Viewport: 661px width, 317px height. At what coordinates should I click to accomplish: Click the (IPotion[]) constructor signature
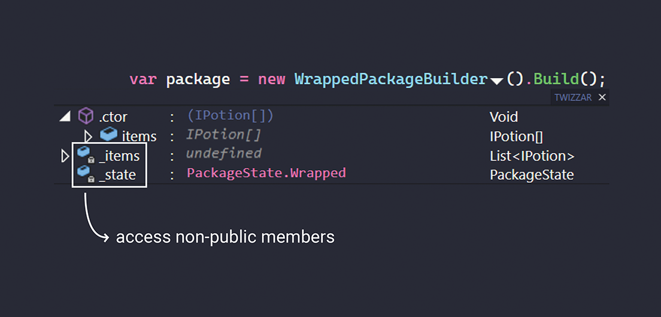point(230,116)
